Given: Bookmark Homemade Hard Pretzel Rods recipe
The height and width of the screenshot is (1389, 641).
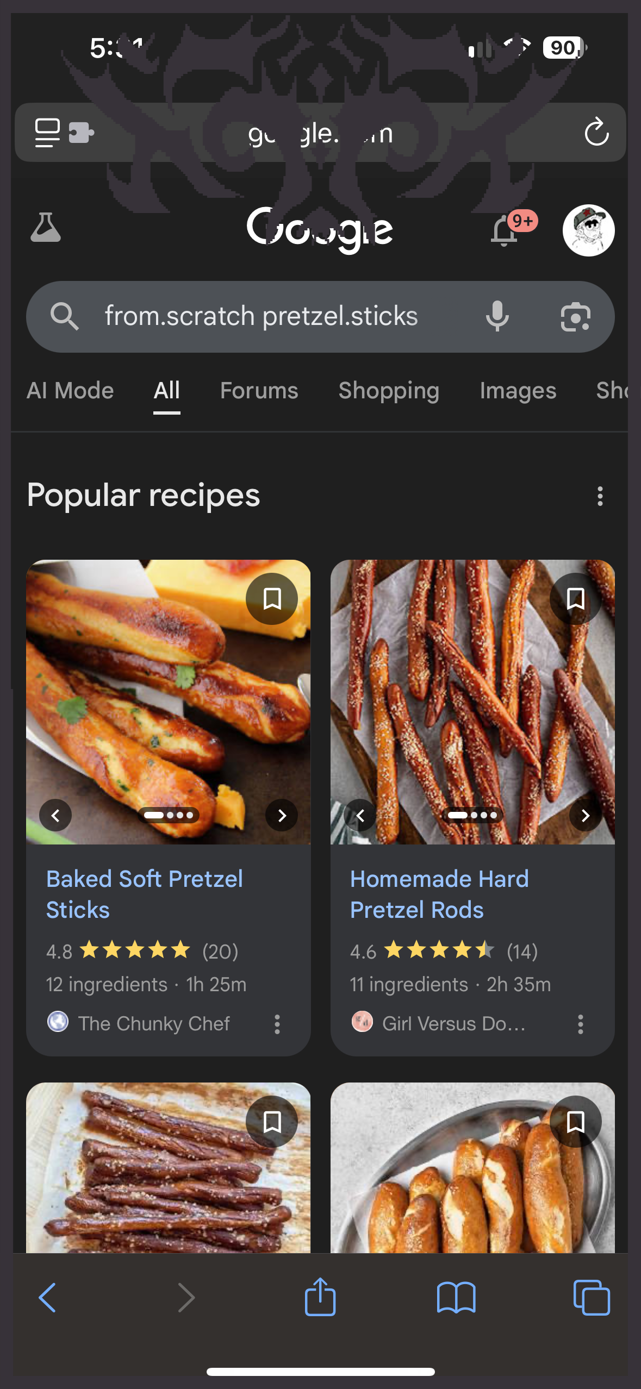Looking at the screenshot, I should (x=575, y=599).
